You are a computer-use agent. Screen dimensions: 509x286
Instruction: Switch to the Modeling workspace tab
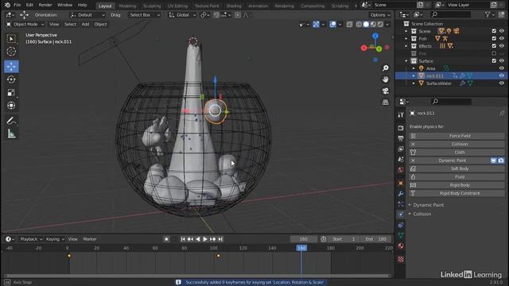[127, 6]
